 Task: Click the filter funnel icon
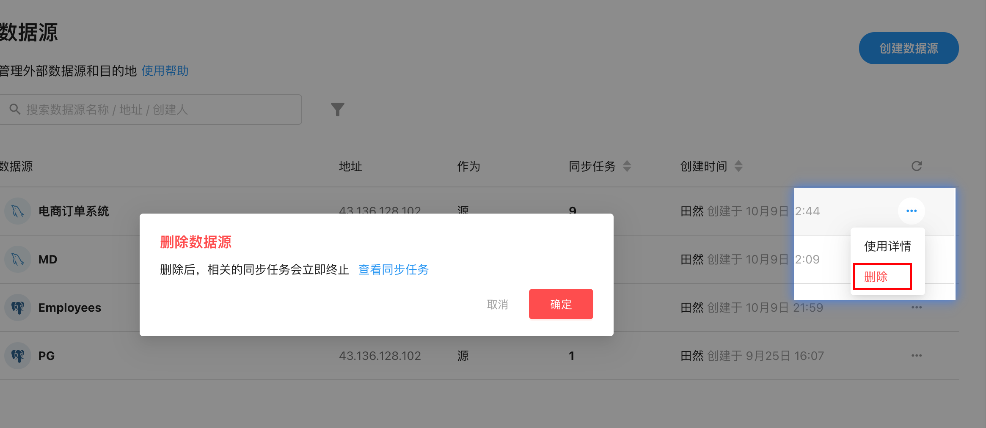337,110
